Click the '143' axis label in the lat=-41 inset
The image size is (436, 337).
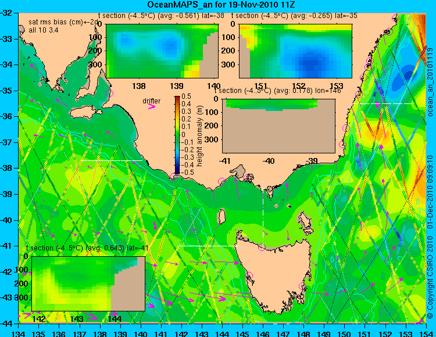tap(77, 318)
